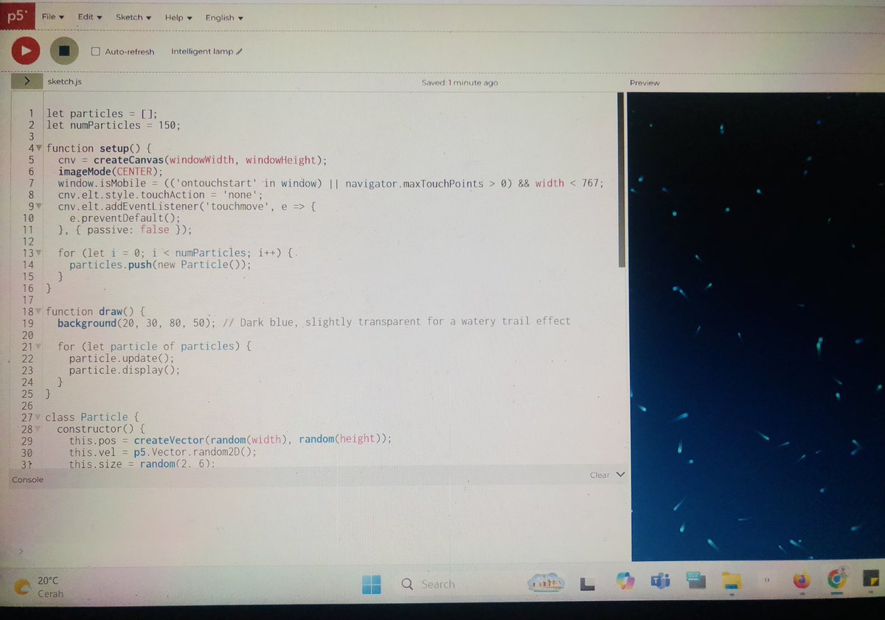Click the p5 logo home icon
This screenshot has width=885, height=620.
(x=16, y=17)
